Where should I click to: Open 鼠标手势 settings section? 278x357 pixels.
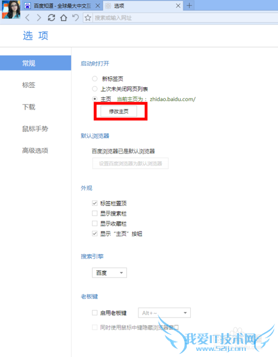click(x=35, y=128)
